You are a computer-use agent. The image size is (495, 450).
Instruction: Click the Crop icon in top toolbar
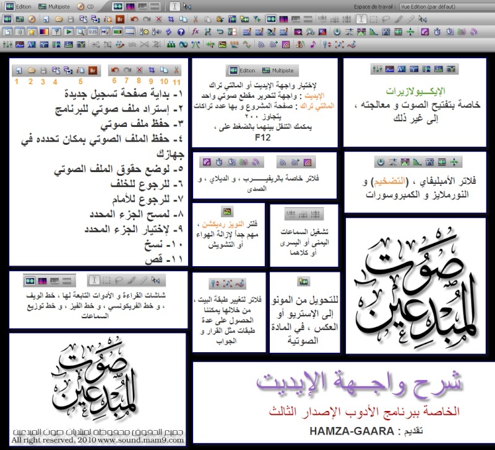click(x=171, y=19)
